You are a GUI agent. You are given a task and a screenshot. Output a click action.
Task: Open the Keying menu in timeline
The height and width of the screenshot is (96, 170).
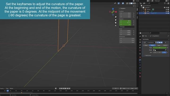[2, 89]
